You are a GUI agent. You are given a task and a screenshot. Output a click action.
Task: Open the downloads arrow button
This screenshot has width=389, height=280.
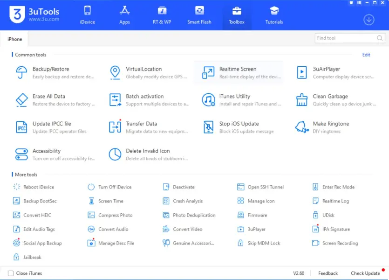pos(369,20)
